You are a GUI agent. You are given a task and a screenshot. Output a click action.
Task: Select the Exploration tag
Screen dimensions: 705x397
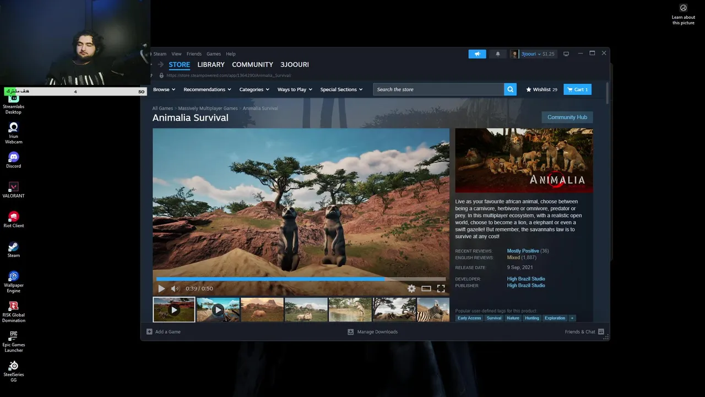[555, 318]
